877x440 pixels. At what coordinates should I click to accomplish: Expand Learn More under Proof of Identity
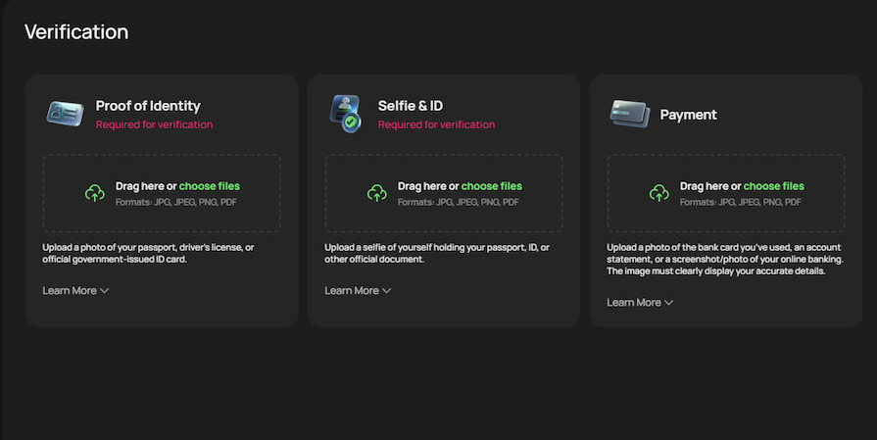(75, 290)
